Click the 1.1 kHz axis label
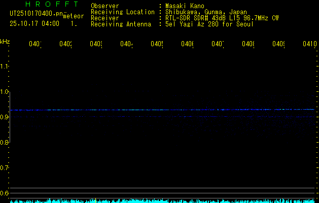This screenshot has width=319, height=203. (4, 66)
